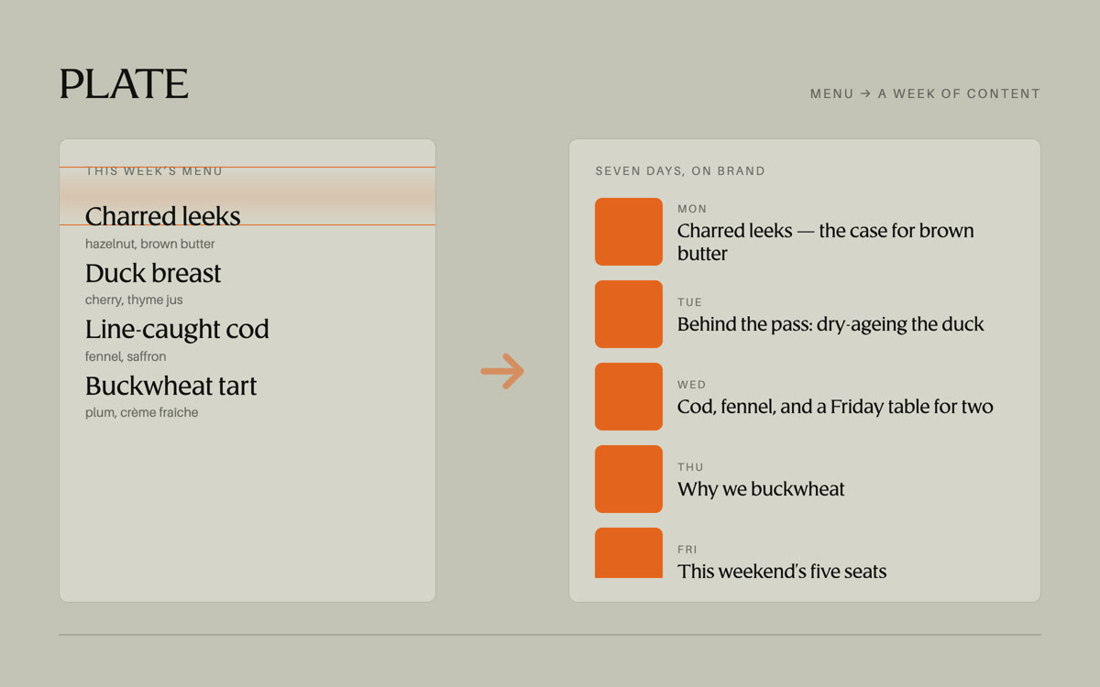Open the Monday post thumbnail
Screen dimensions: 1100x687
tap(629, 232)
